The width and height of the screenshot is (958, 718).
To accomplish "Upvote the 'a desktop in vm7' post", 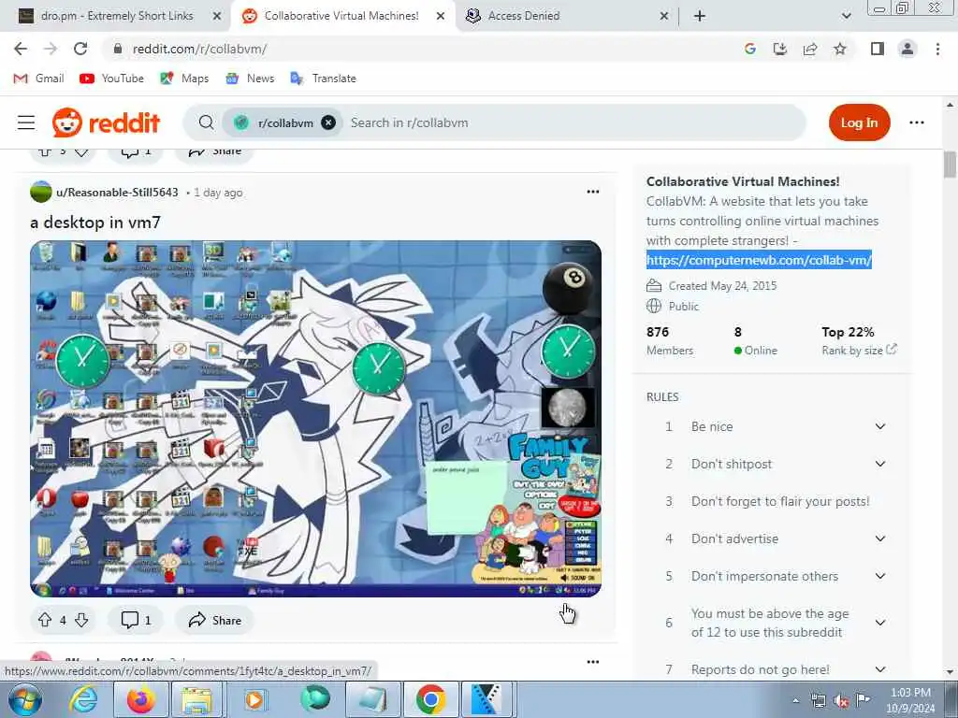I will click(x=45, y=621).
